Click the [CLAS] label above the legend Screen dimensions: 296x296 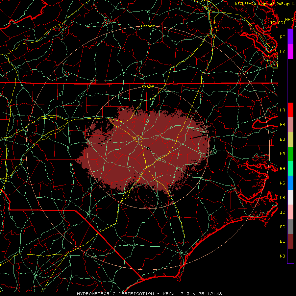[x=278, y=23]
